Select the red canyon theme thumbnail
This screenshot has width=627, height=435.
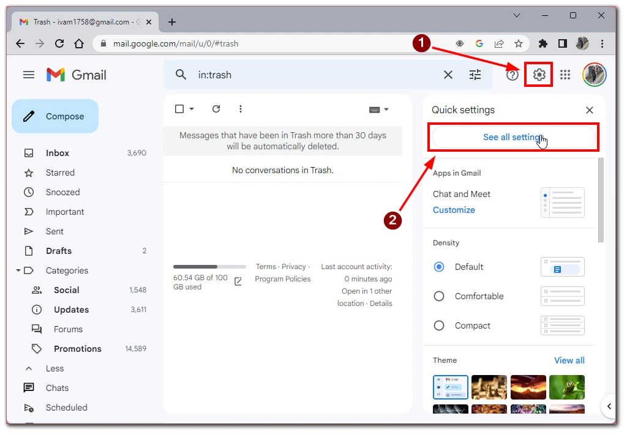pos(528,387)
